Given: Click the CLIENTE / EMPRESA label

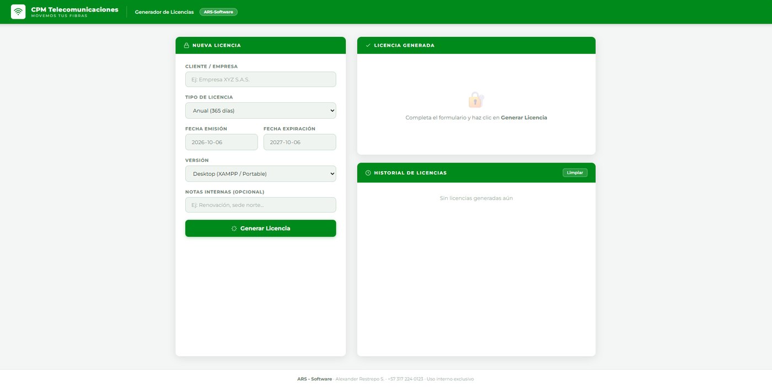Looking at the screenshot, I should pyautogui.click(x=211, y=67).
